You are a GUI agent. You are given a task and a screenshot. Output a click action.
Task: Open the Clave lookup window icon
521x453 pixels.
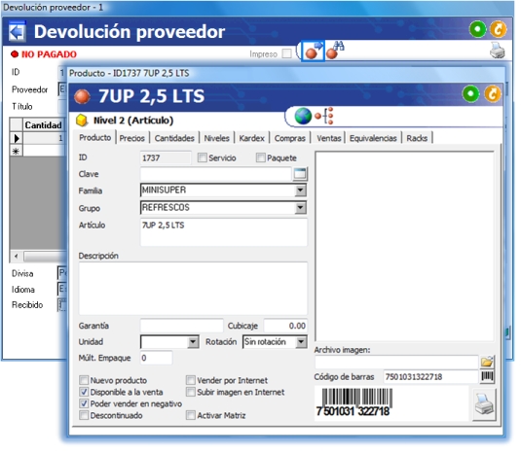click(300, 174)
